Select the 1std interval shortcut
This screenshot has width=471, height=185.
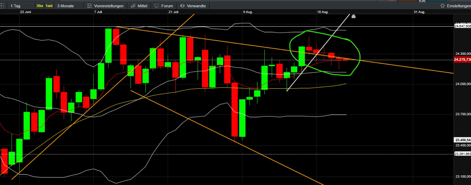click(49, 6)
